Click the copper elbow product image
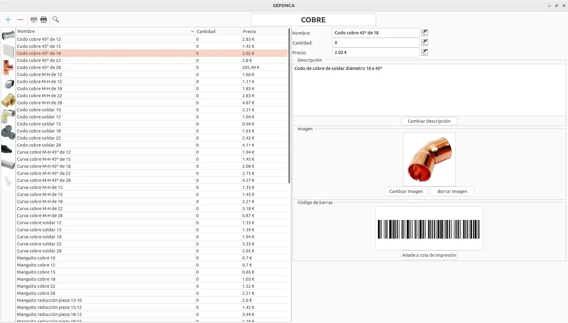 (x=429, y=159)
